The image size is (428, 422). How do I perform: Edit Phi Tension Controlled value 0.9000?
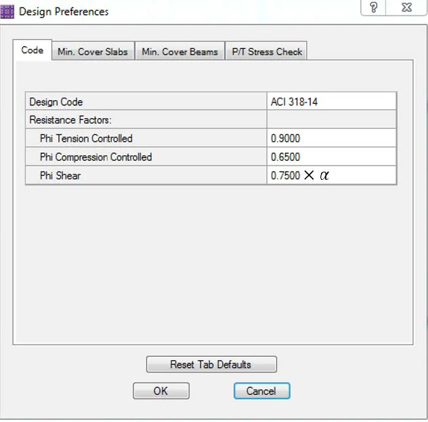331,138
